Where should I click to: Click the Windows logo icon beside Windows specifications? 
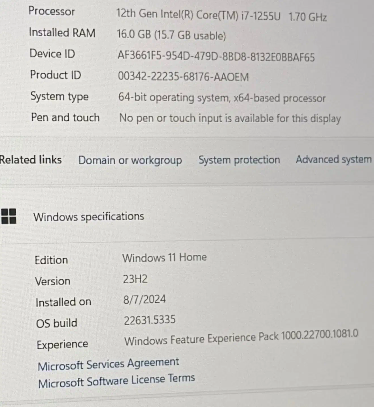tap(8, 216)
